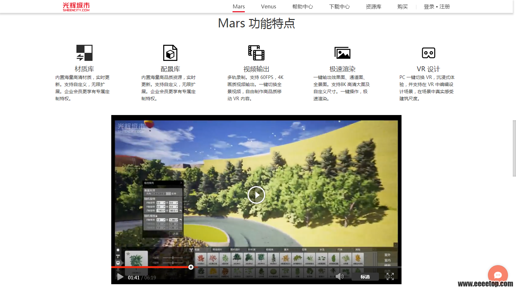Viewport: 516px width, 290px height.
Task: Click the 视频输出 description paragraph
Action: tap(255, 88)
